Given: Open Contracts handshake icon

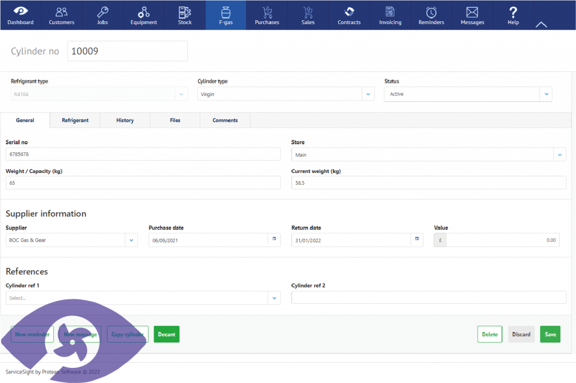Looking at the screenshot, I should (x=349, y=12).
